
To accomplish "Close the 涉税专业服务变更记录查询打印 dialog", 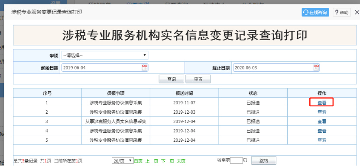I will [357, 13].
